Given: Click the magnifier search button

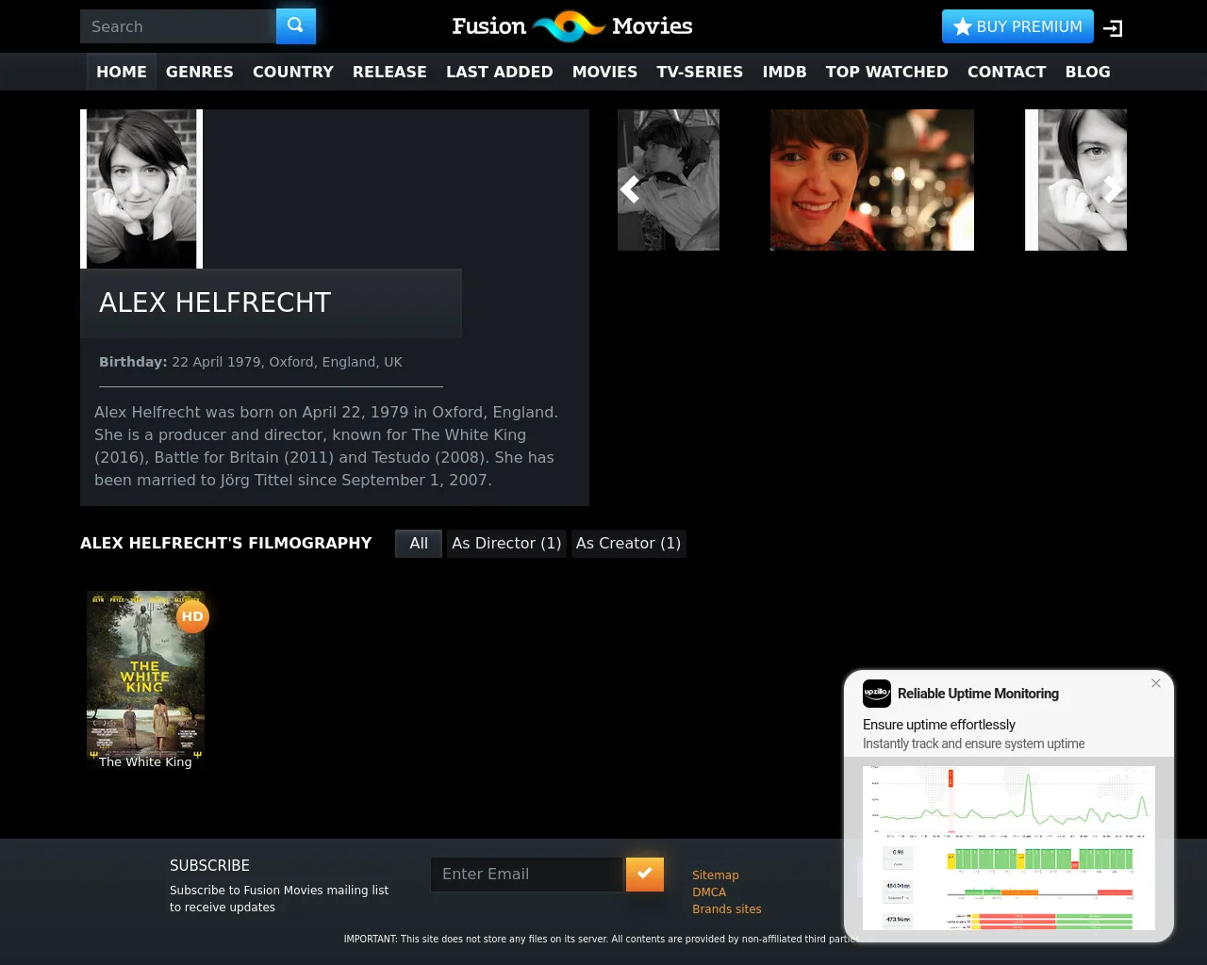Looking at the screenshot, I should pos(295,26).
